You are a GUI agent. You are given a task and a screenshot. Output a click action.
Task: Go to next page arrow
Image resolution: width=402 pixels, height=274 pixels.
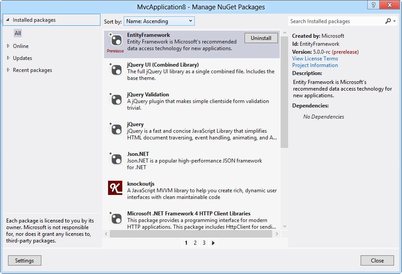pyautogui.click(x=213, y=243)
